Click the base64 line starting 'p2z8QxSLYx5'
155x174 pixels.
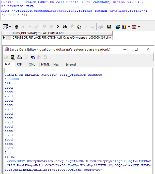pos(53,170)
